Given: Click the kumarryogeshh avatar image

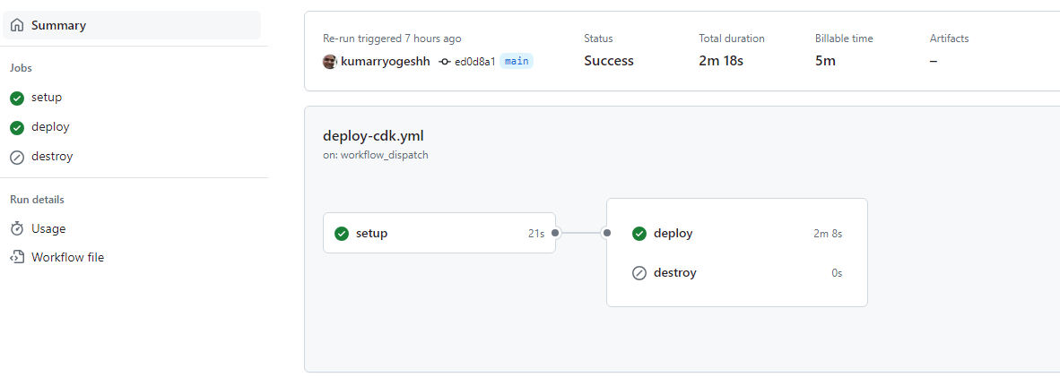Looking at the screenshot, I should click(330, 62).
